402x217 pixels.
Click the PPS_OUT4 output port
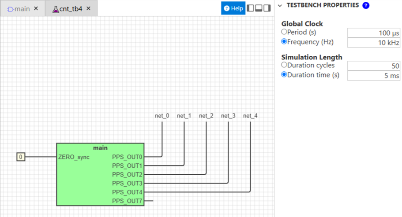coord(127,192)
